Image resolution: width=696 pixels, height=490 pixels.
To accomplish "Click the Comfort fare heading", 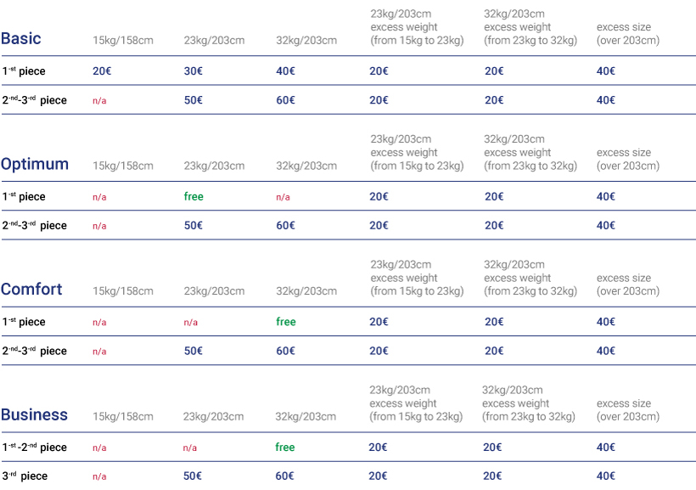I will click(31, 290).
